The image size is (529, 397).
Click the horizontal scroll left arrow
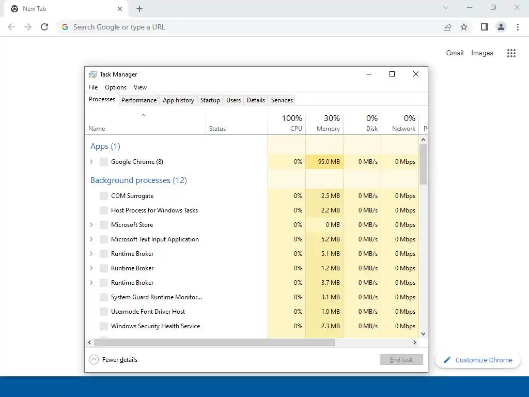click(x=89, y=342)
